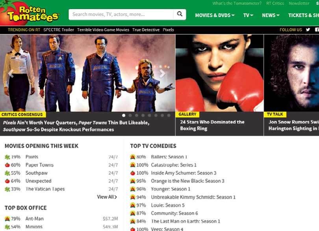Viewport: 319px width, 231px height.
Task: Open the Twitter follow icon
Action: pyautogui.click(x=308, y=30)
